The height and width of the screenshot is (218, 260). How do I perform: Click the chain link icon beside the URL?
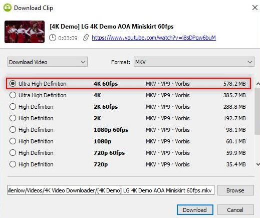click(x=86, y=38)
